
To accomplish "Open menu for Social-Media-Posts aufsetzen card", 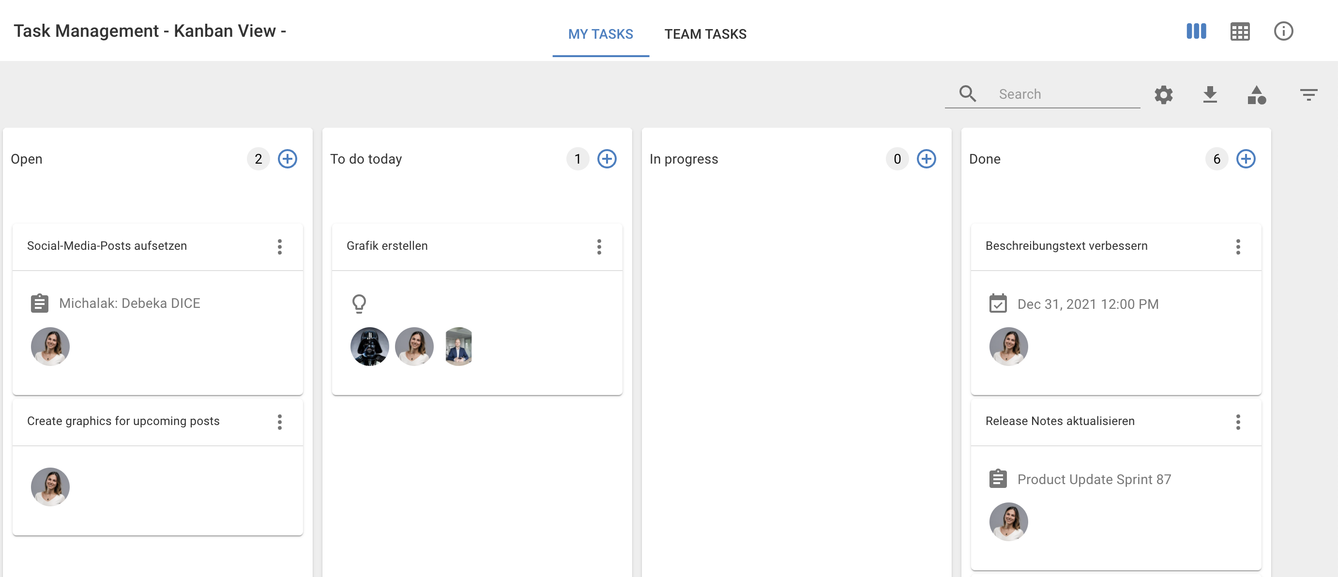I will point(279,247).
